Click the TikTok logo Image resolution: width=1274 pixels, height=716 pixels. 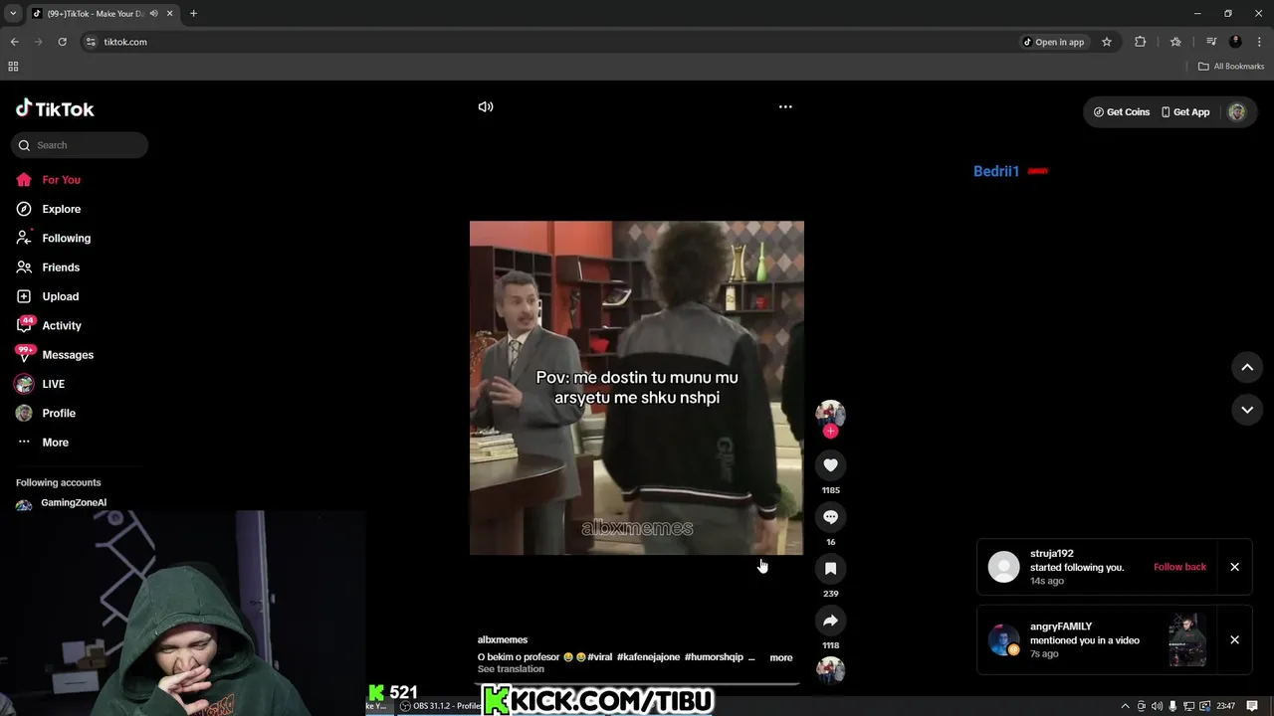coord(55,108)
